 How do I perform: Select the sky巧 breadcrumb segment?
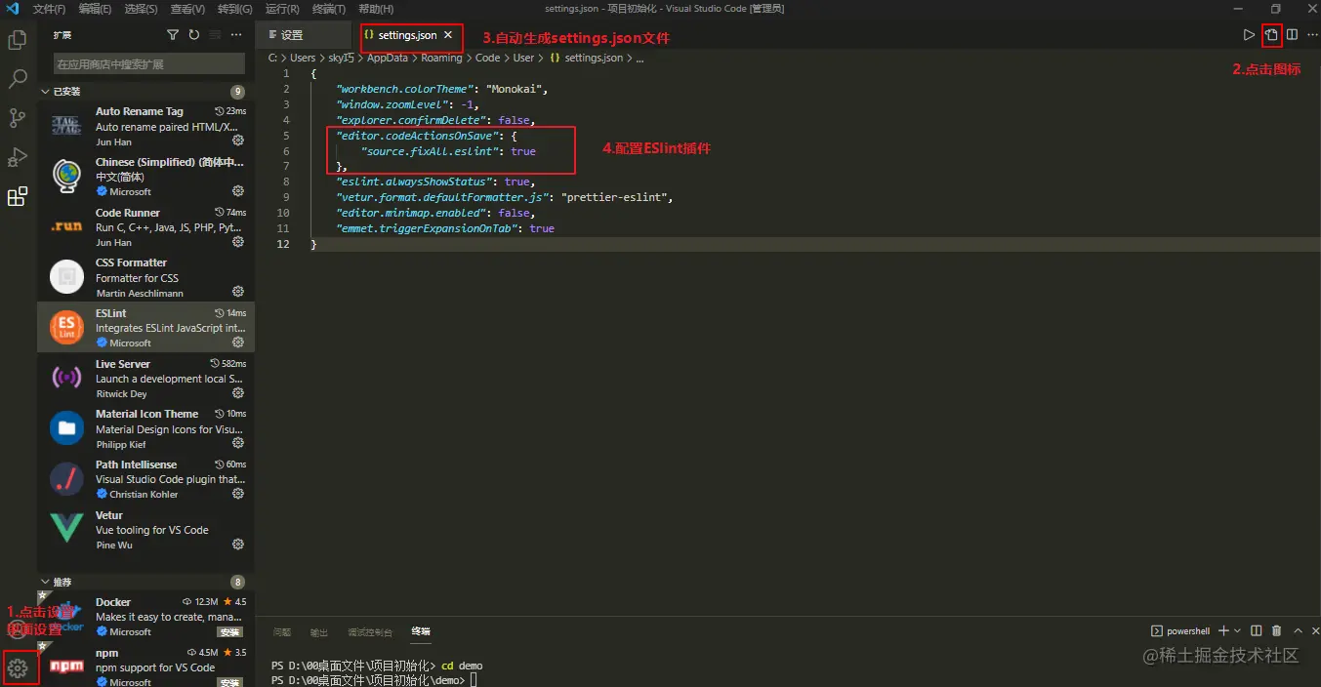click(342, 59)
